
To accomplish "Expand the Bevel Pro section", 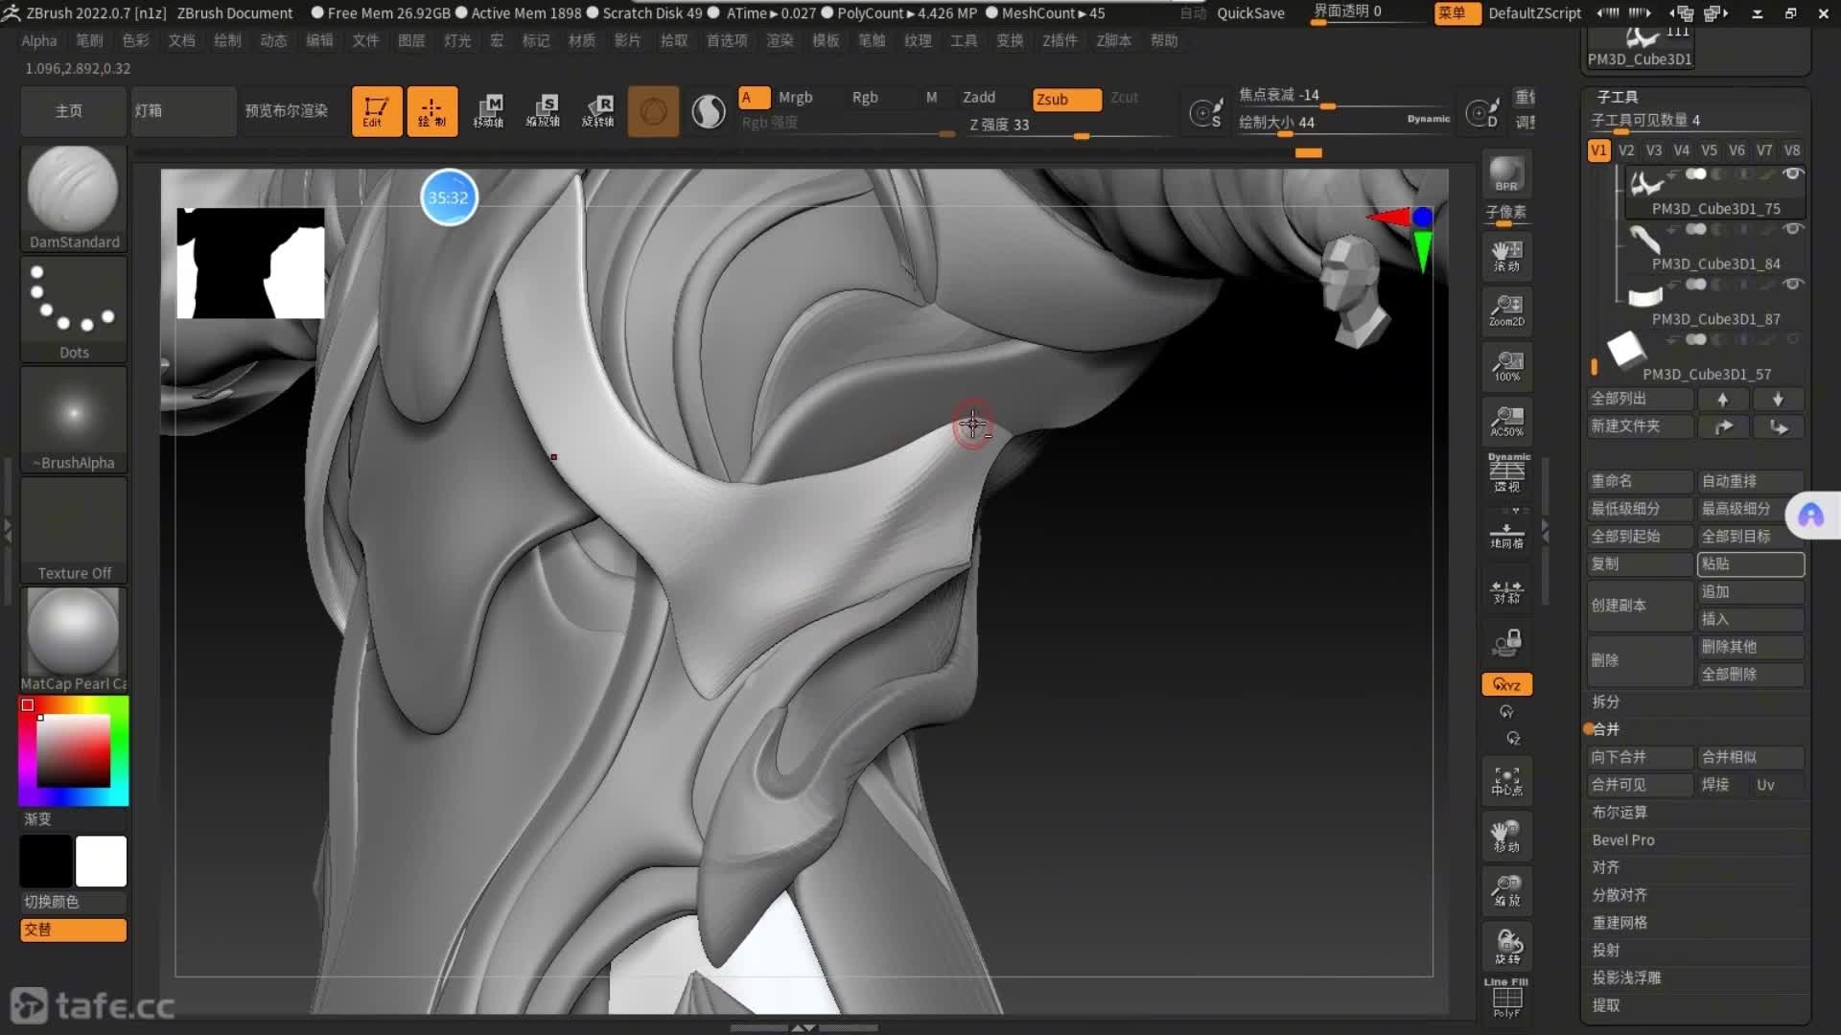I will pyautogui.click(x=1623, y=839).
